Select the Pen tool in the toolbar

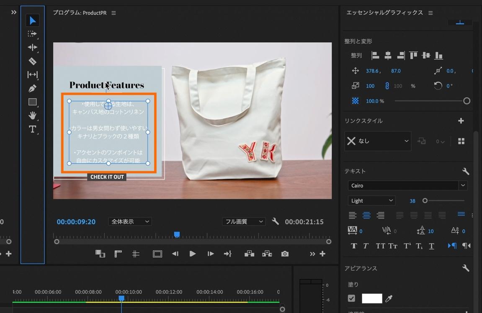(x=32, y=88)
